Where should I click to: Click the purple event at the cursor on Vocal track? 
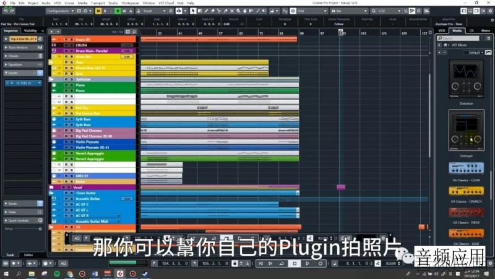[341, 187]
